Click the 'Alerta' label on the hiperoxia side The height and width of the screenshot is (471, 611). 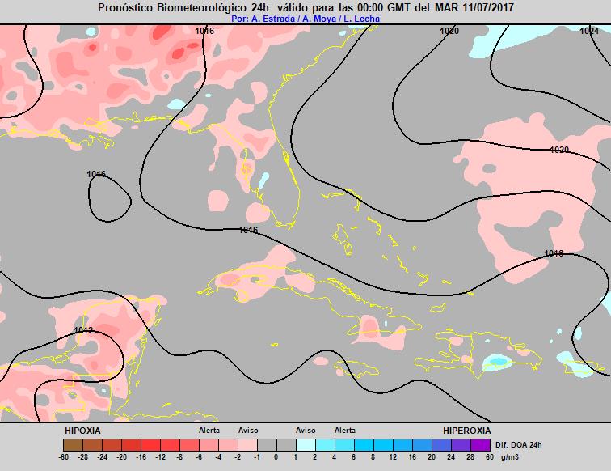pyautogui.click(x=345, y=431)
